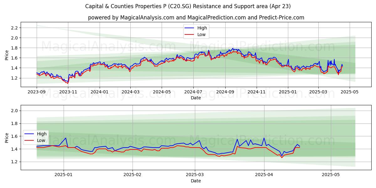Click the '2025-01' tick in bottom chart

click(x=64, y=175)
